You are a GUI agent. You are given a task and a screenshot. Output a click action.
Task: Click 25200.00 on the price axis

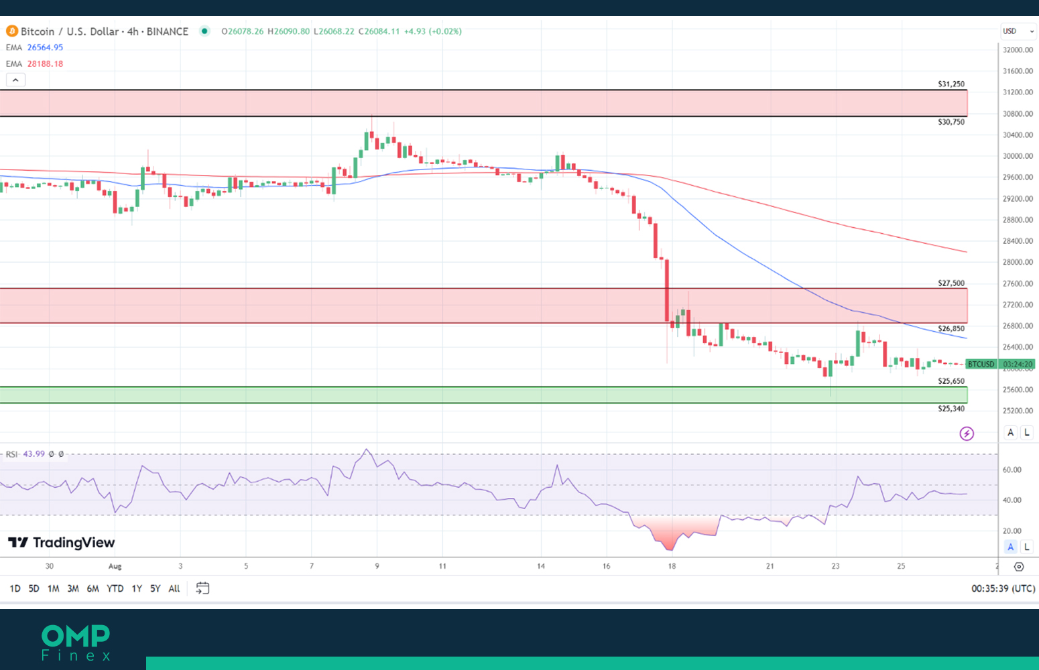pos(1018,411)
